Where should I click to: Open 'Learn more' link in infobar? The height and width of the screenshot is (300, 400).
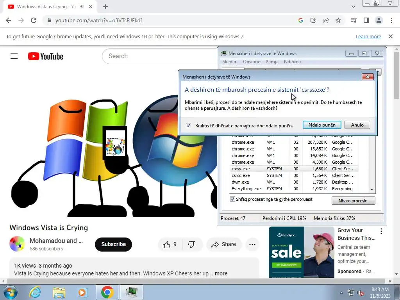[x=368, y=36]
